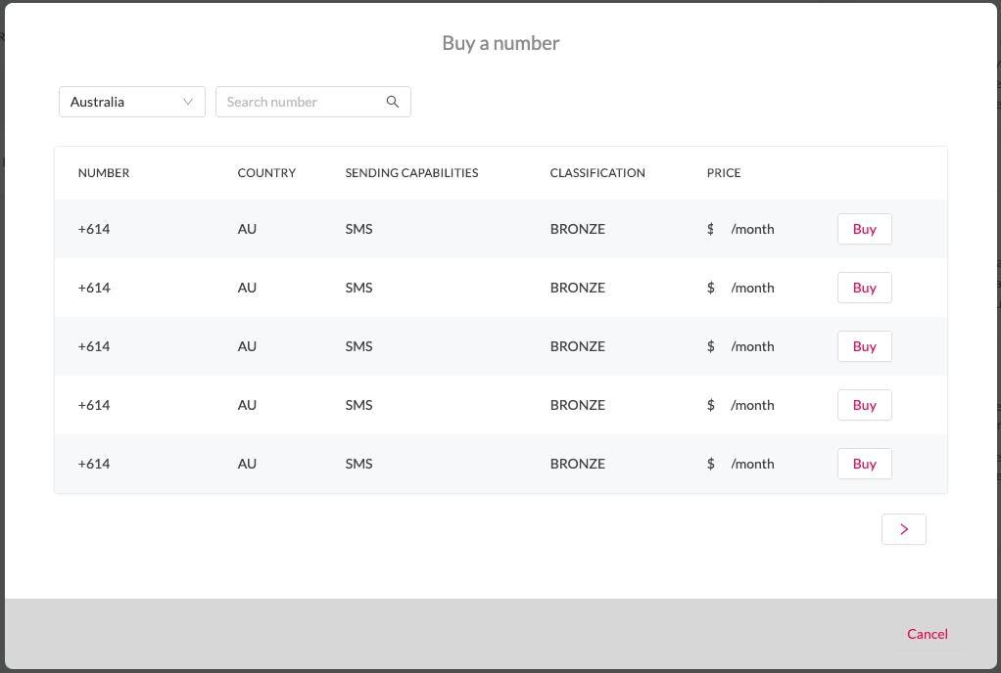Click the search magnifier icon
Viewport: 1001px width, 673px height.
pos(393,102)
